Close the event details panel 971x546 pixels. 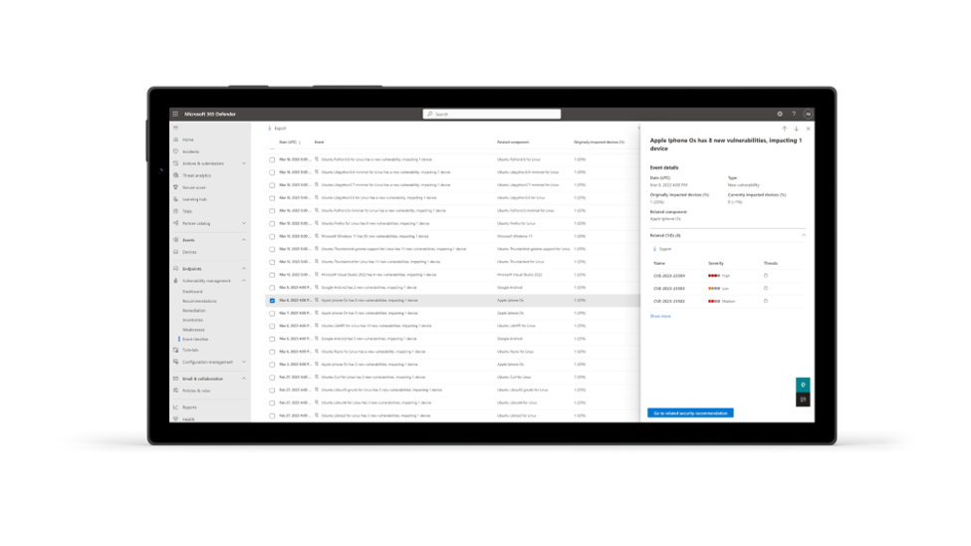pos(808,129)
